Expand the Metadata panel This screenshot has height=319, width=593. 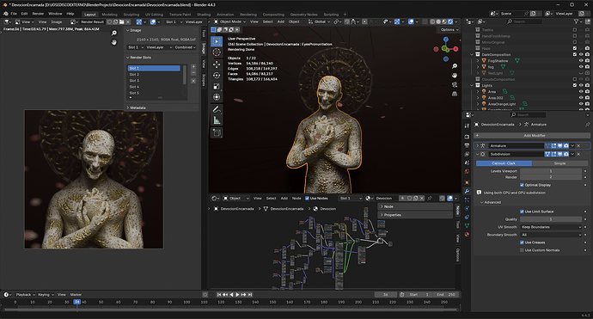click(137, 107)
